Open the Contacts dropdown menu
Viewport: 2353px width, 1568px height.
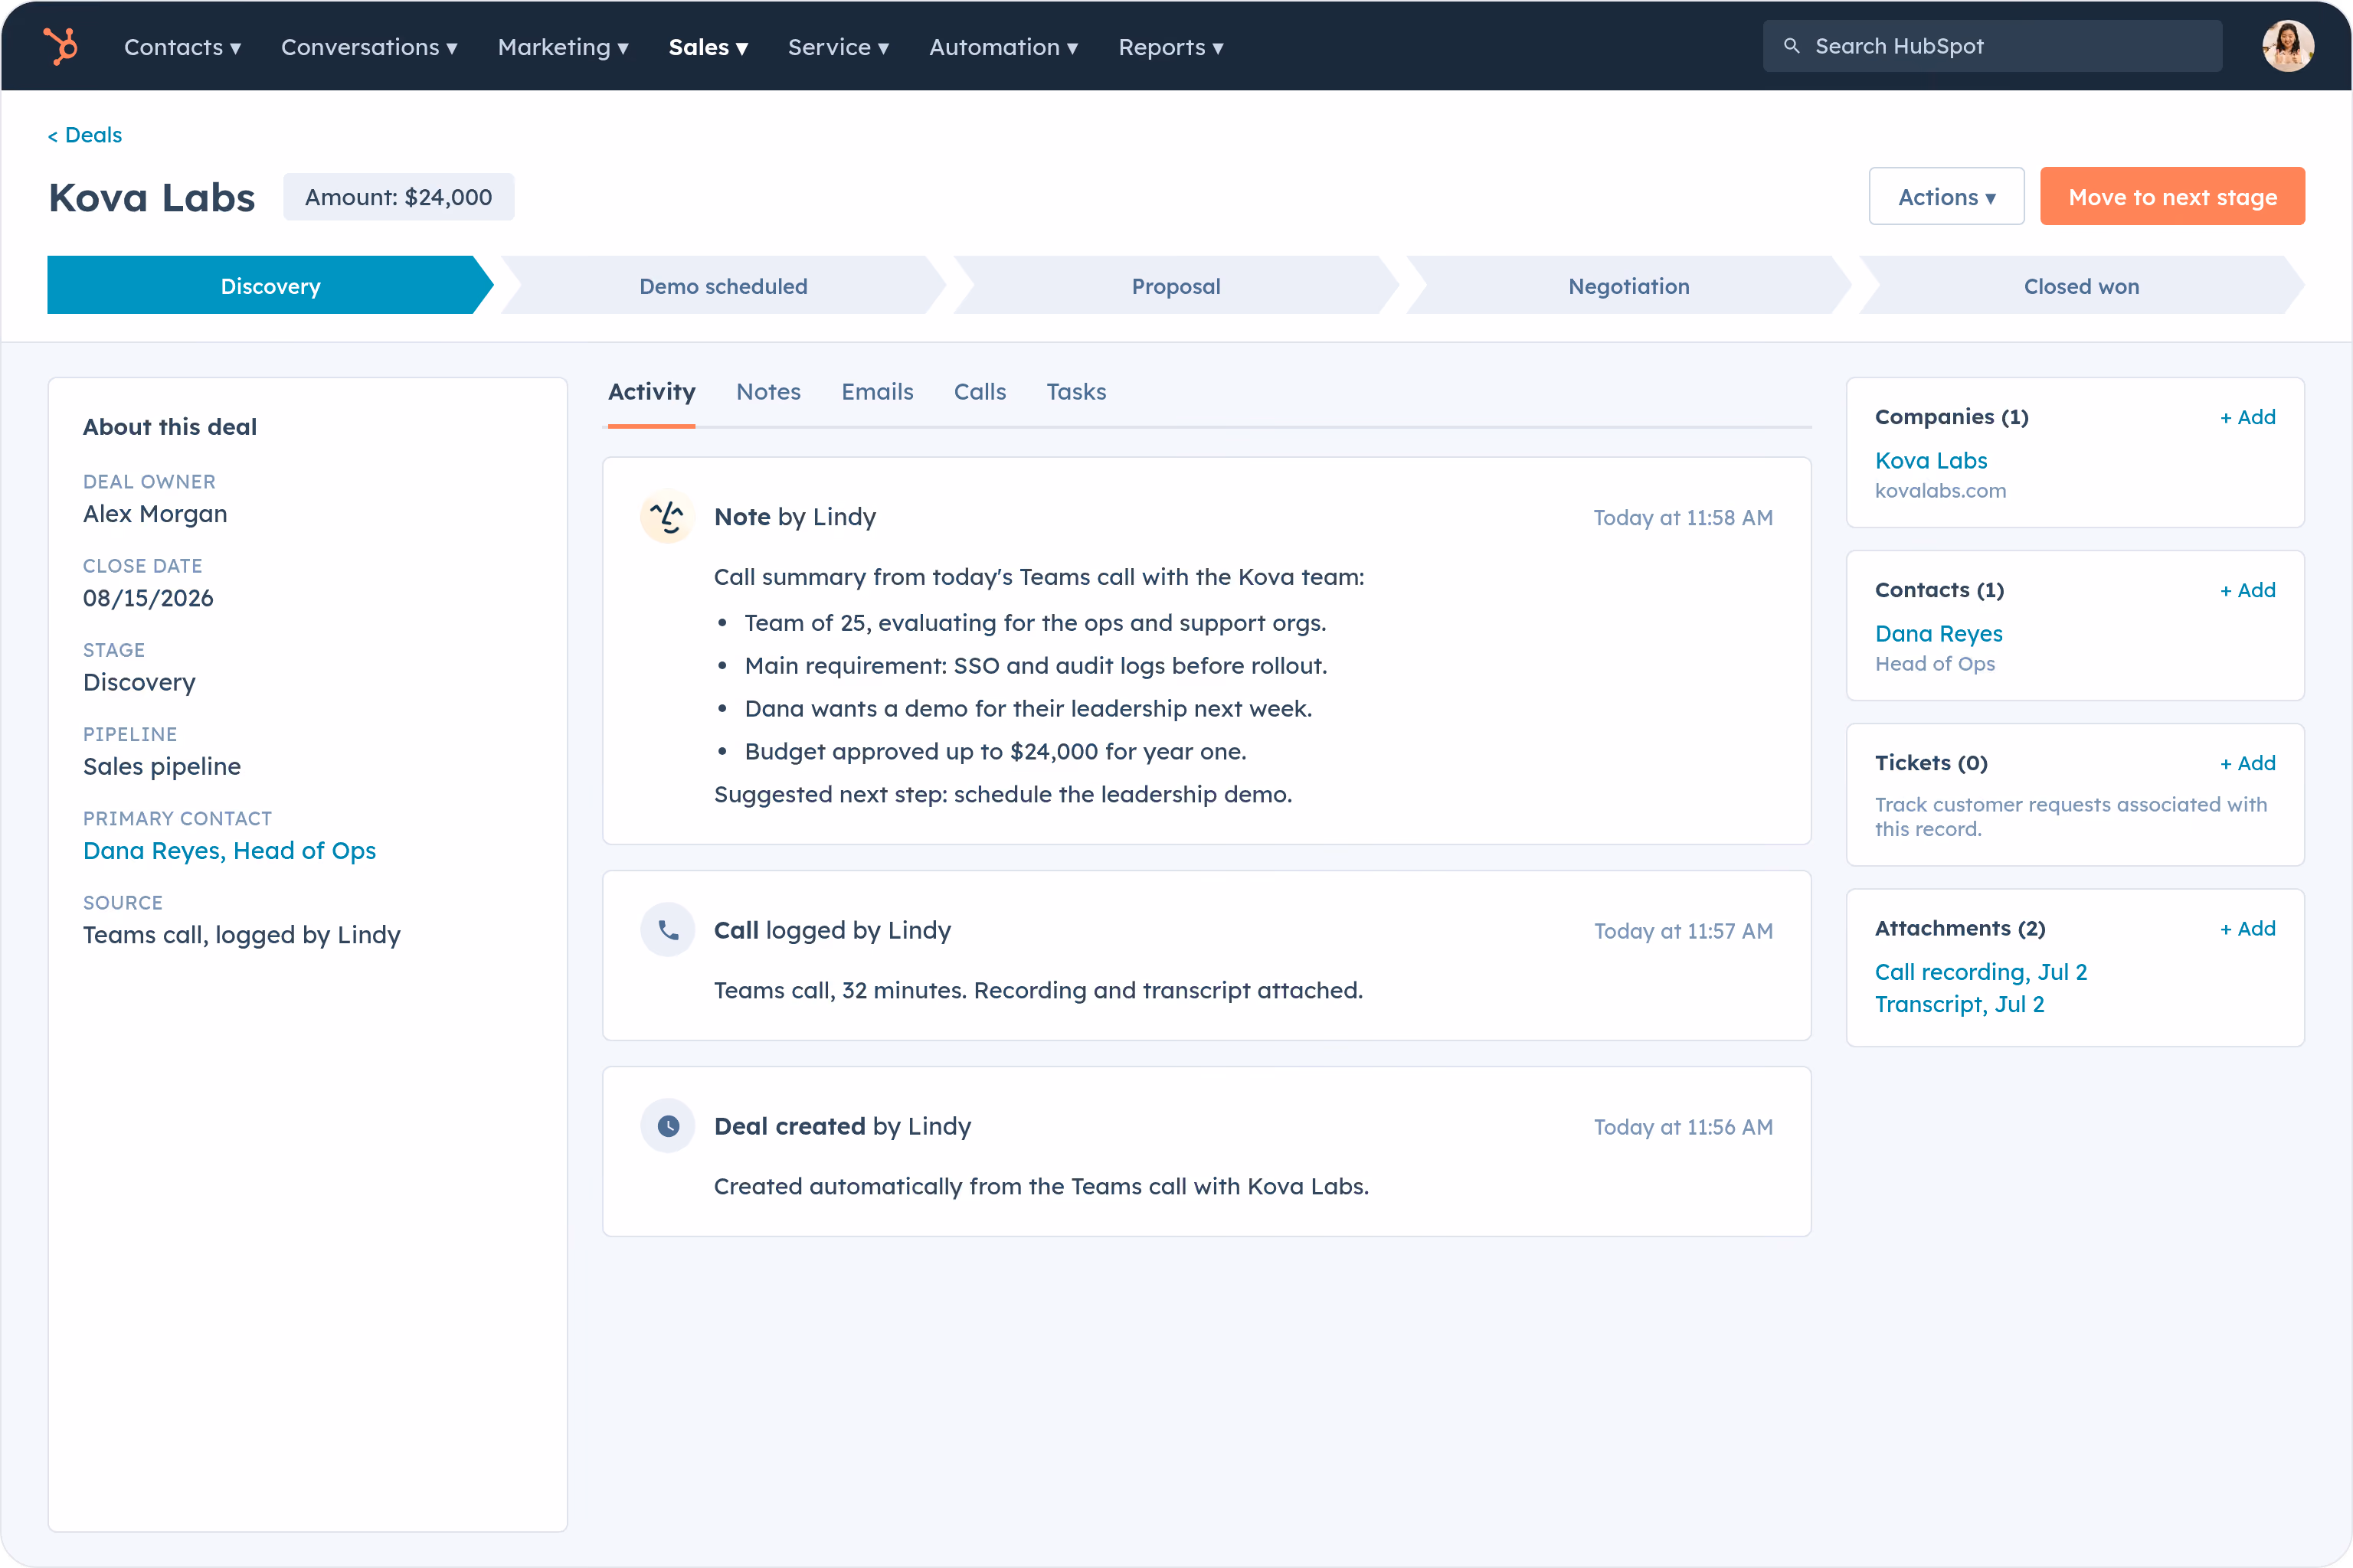(x=182, y=47)
